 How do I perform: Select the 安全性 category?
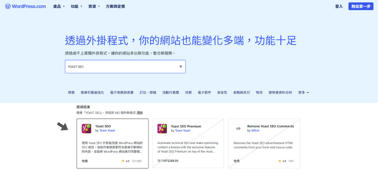pyautogui.click(x=222, y=93)
